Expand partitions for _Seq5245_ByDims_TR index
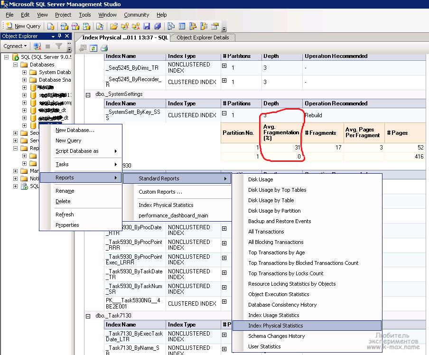This screenshot has height=355, width=429. coord(224,65)
